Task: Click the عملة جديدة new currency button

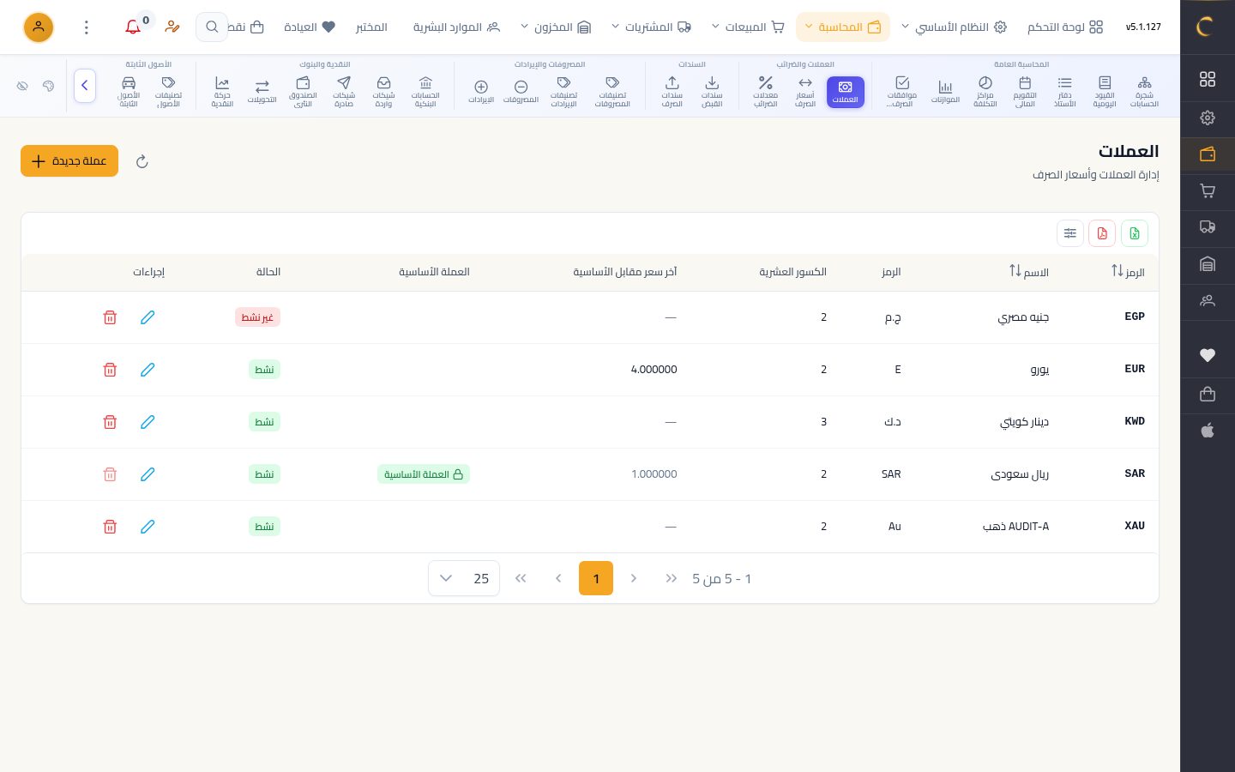Action: (69, 161)
